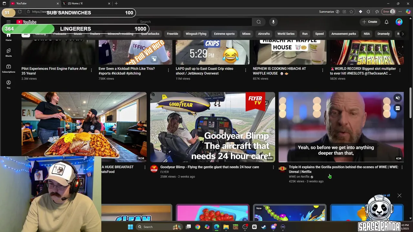This screenshot has width=413, height=232.
Task: Start voice search with the microphone icon
Action: coord(273,22)
